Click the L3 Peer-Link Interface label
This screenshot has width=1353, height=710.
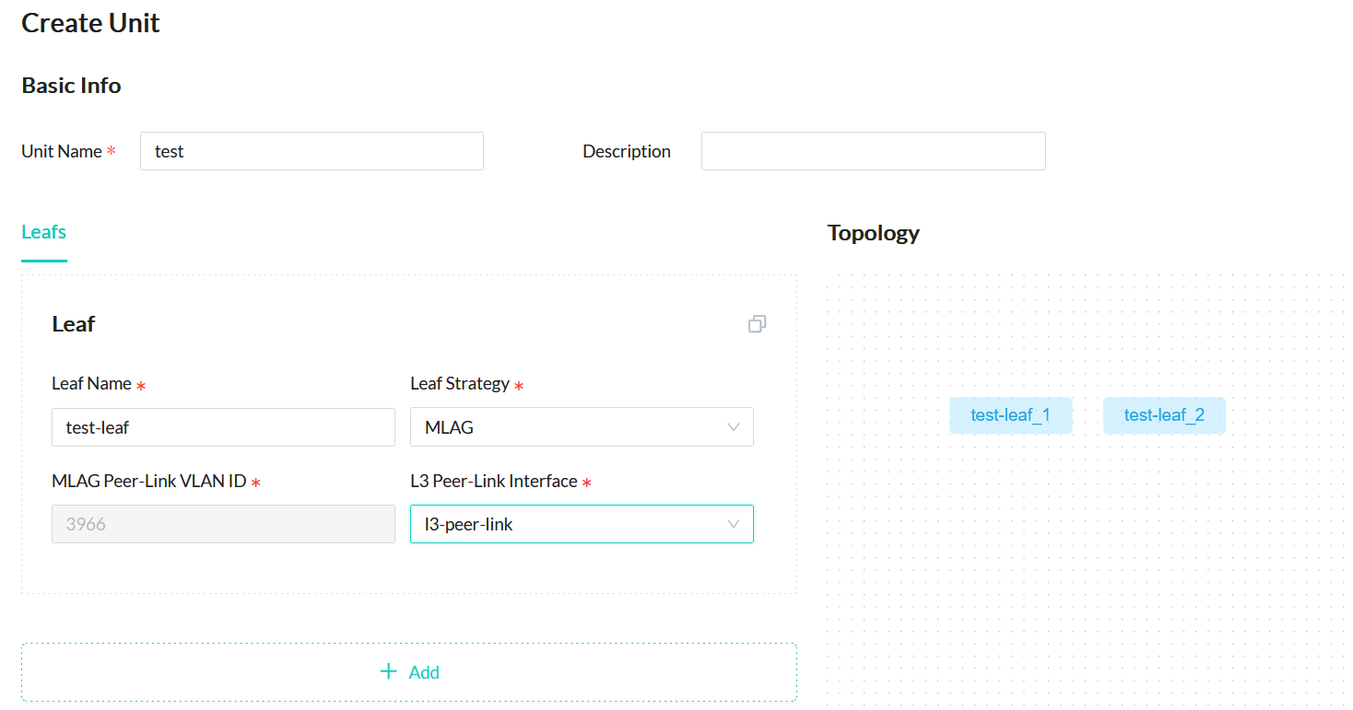click(x=494, y=482)
